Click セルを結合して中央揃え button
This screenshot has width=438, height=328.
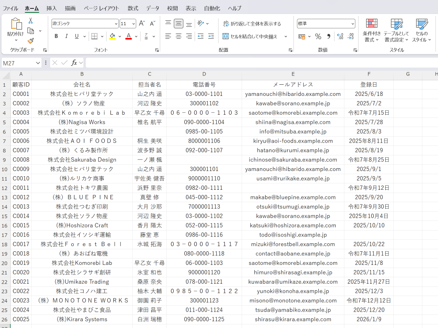click(x=250, y=36)
